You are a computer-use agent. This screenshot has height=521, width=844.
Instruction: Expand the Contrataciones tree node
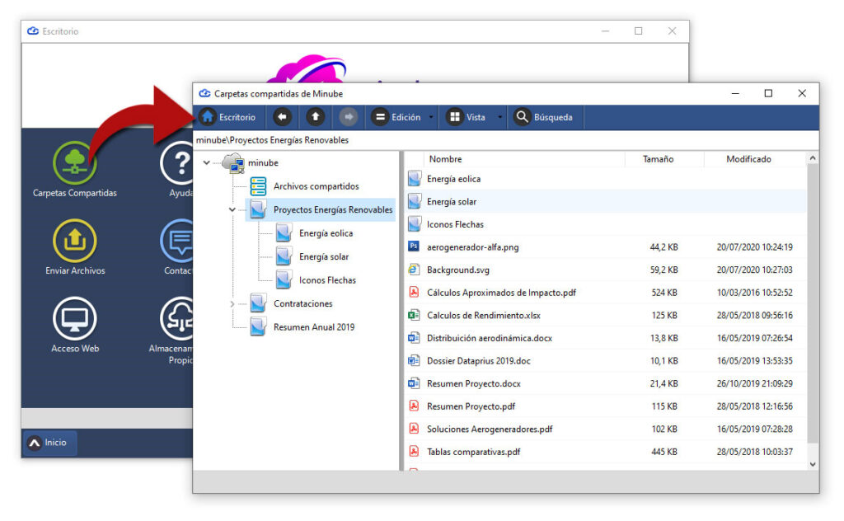click(232, 304)
